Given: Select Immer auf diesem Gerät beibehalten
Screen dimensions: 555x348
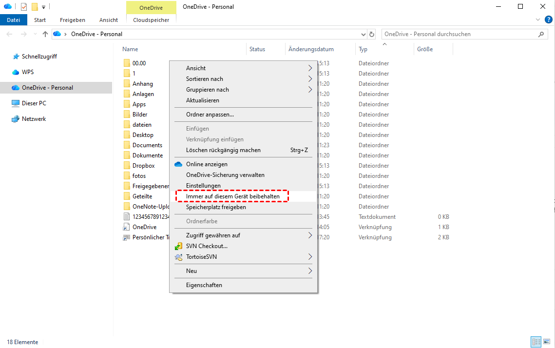Looking at the screenshot, I should click(232, 196).
